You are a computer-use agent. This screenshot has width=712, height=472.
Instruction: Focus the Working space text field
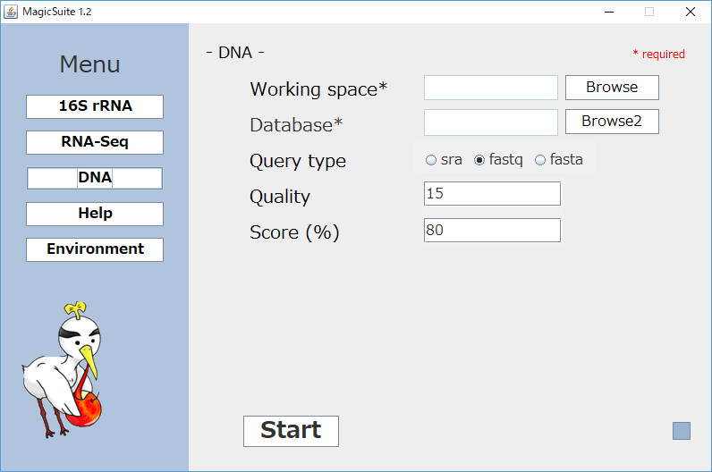click(x=491, y=88)
